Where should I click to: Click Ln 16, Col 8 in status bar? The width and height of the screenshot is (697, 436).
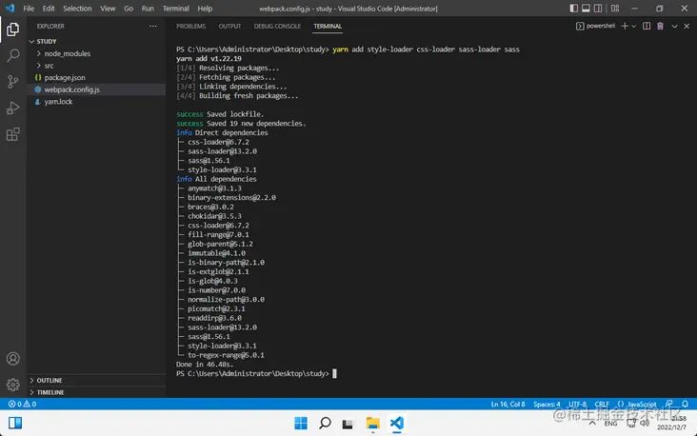(x=508, y=404)
